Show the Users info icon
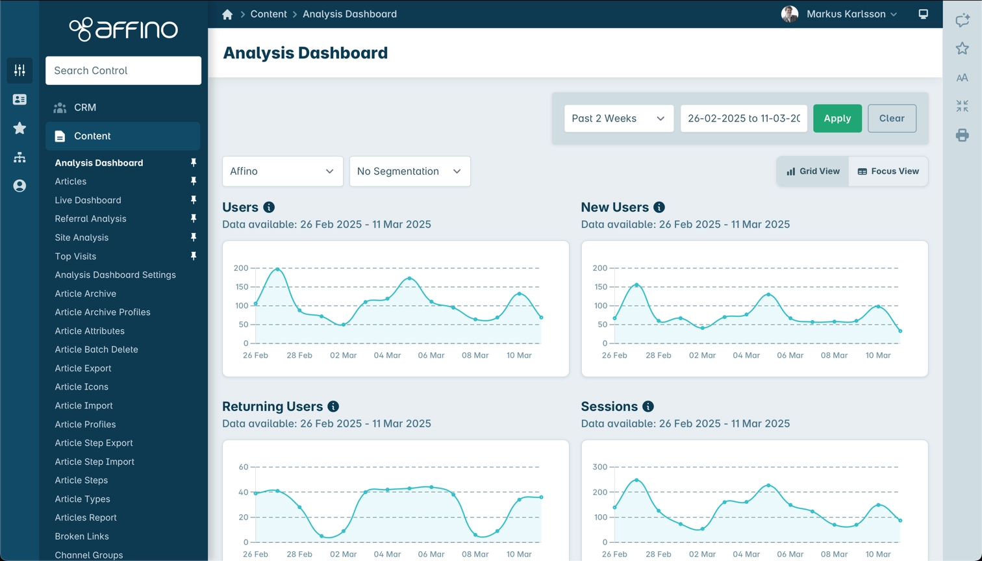 click(x=269, y=207)
